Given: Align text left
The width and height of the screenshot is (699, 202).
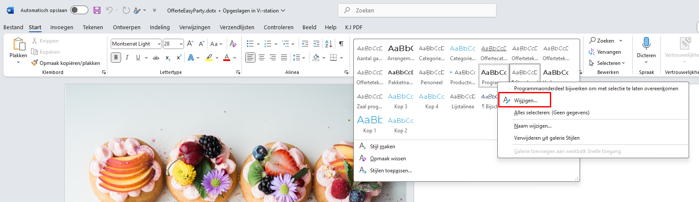Looking at the screenshot, I should (250, 57).
